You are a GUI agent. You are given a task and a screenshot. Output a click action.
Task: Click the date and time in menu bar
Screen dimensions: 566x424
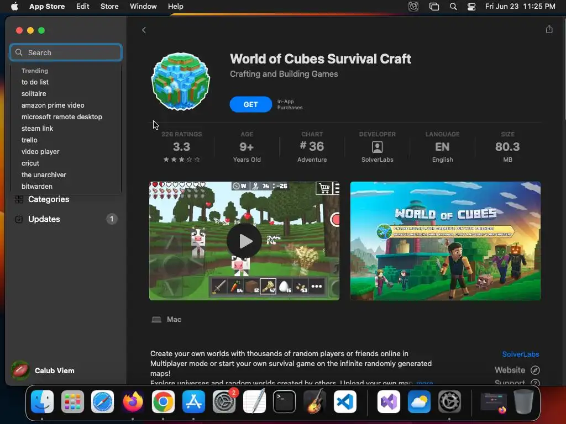pyautogui.click(x=520, y=7)
